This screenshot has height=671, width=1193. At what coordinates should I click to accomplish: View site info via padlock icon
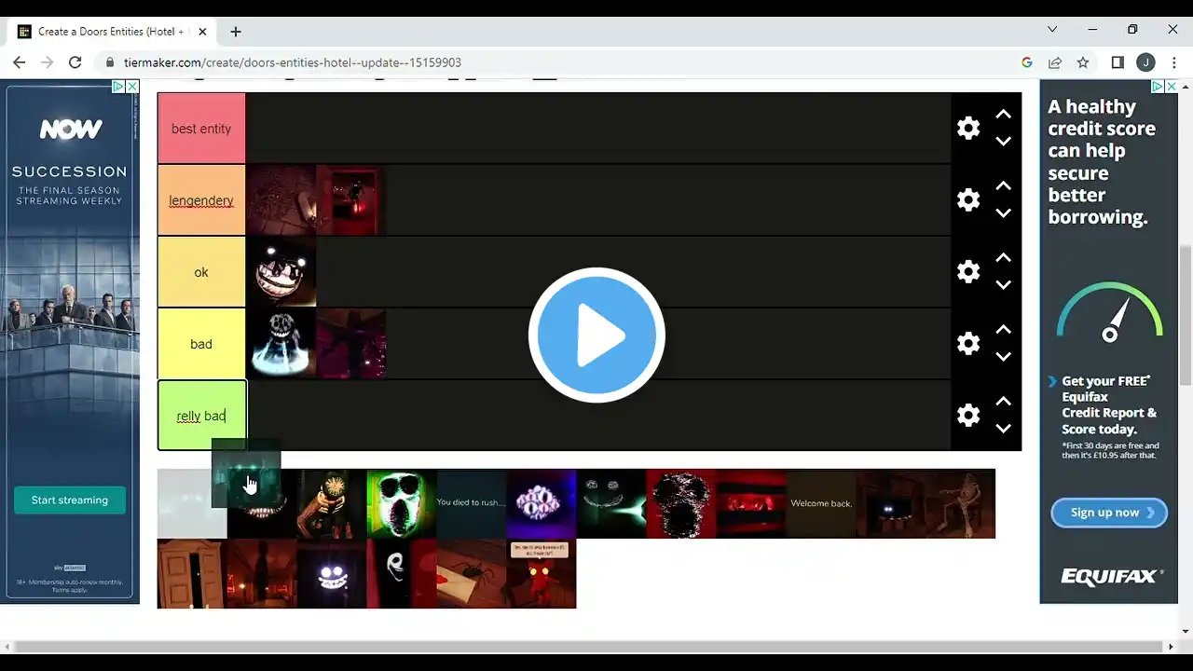tap(110, 62)
